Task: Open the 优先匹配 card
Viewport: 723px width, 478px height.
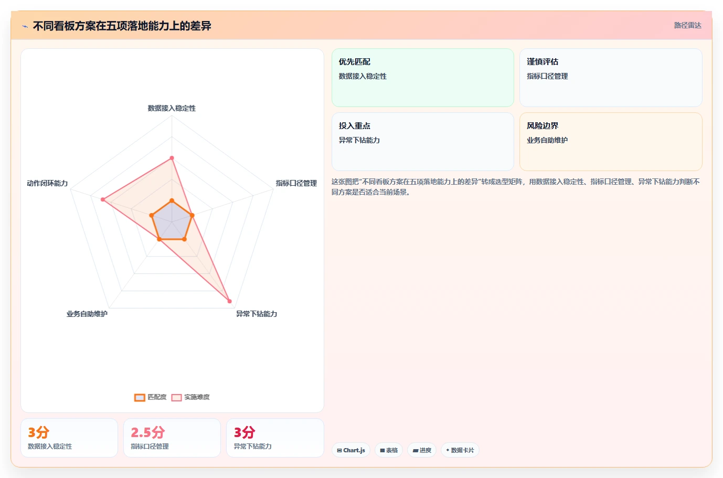Action: pos(423,78)
